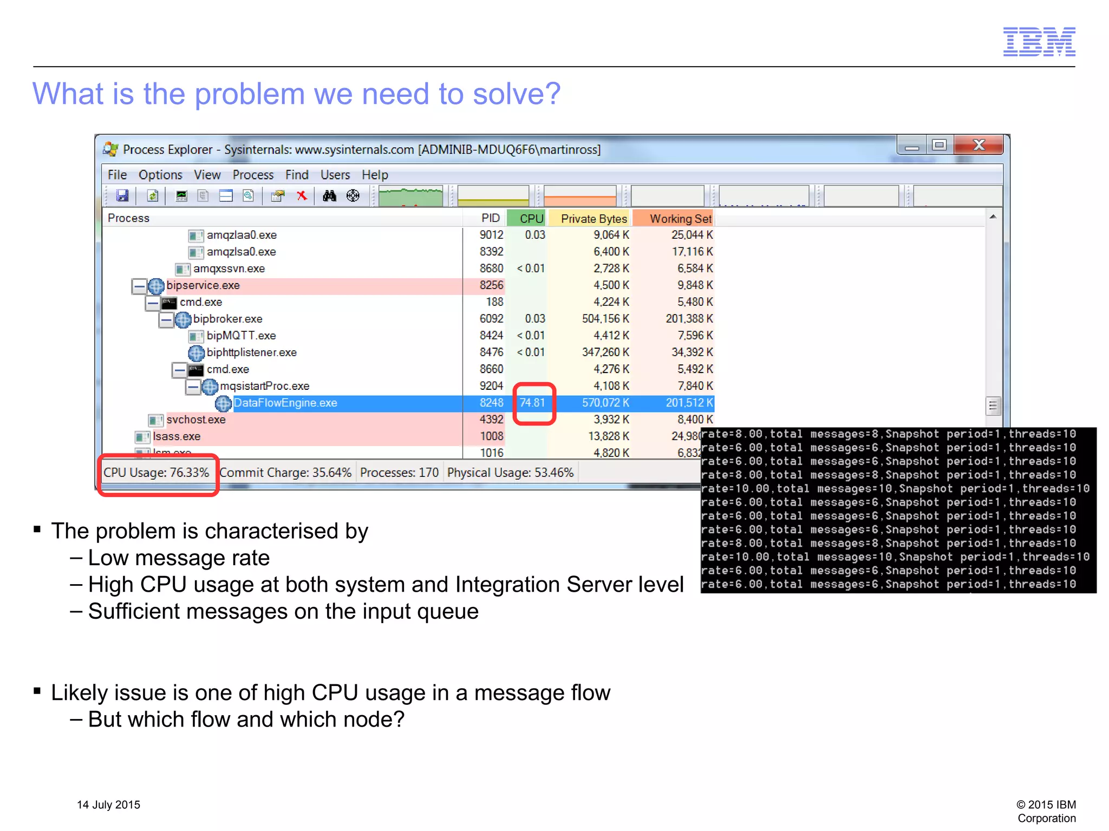Image resolution: width=1109 pixels, height=831 pixels.
Task: Minimize the Process Explorer window
Action: tap(912, 145)
